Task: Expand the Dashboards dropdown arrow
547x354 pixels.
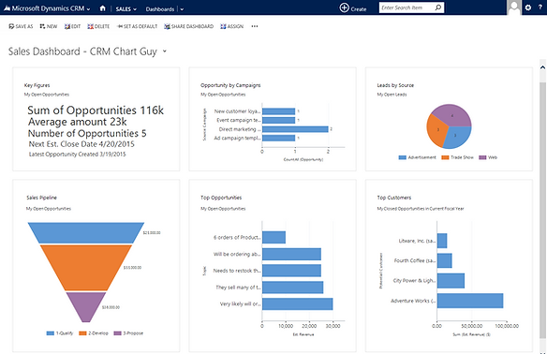Action: 182,9
